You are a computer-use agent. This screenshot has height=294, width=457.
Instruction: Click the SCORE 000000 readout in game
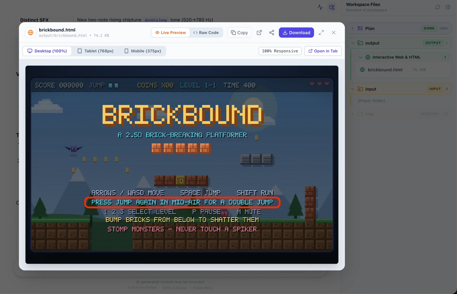59,85
